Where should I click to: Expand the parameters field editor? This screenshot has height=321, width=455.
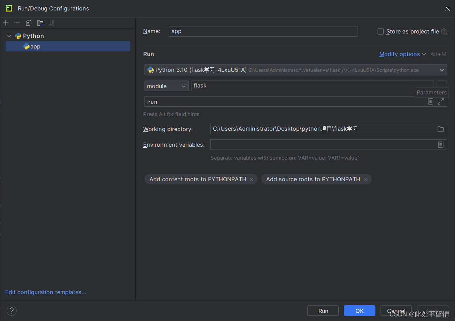click(x=441, y=101)
